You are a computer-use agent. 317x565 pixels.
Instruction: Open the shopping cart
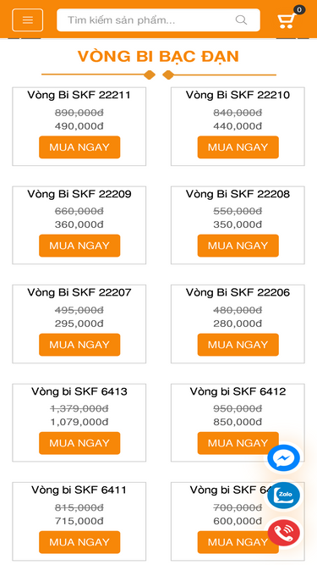click(x=287, y=21)
